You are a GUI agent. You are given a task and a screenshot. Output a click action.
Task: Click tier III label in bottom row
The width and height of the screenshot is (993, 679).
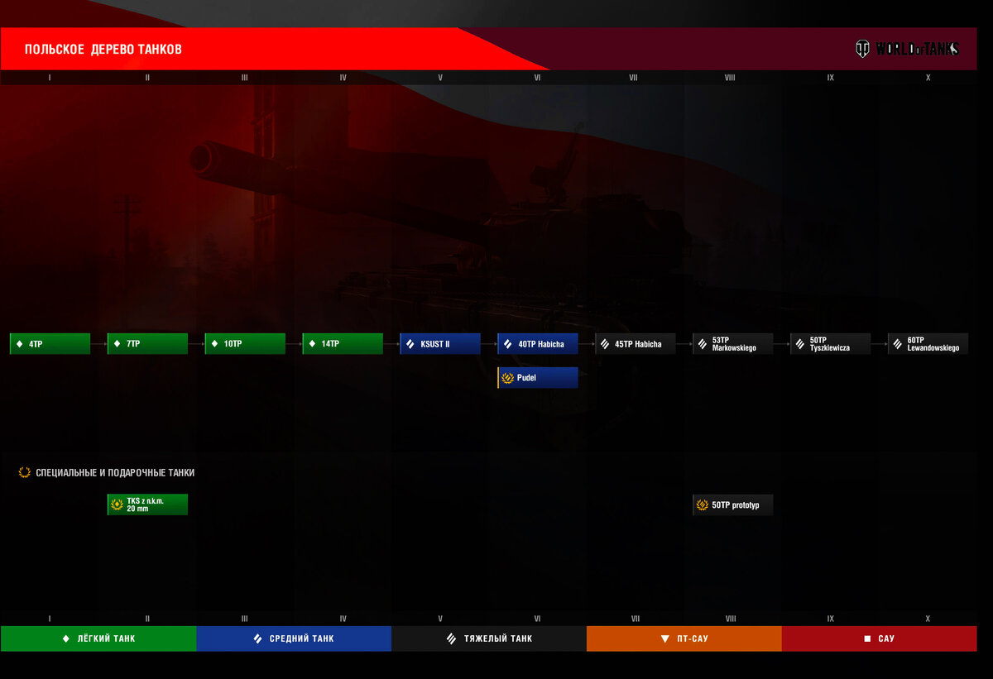[x=245, y=619]
